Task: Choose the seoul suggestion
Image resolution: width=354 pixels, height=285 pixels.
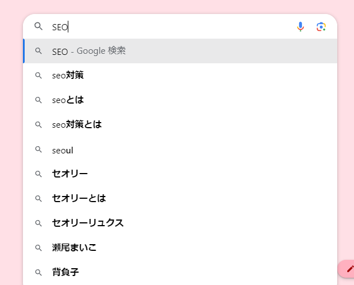Action: pos(180,149)
